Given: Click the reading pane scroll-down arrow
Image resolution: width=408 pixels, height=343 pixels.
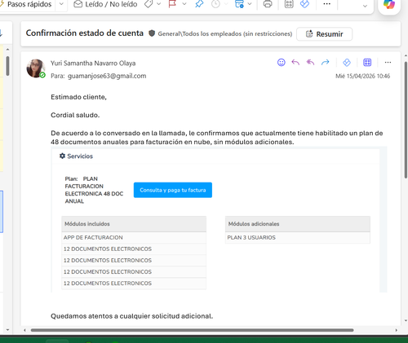Looking at the screenshot, I should coord(406,321).
